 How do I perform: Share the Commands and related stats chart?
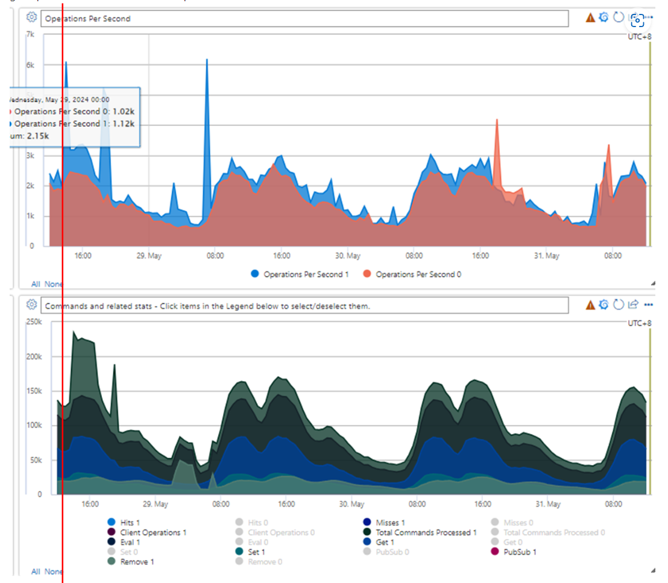click(x=633, y=305)
